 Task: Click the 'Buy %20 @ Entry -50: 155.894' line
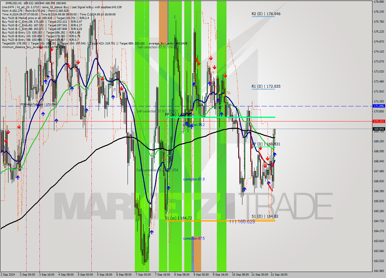tap(41, 36)
